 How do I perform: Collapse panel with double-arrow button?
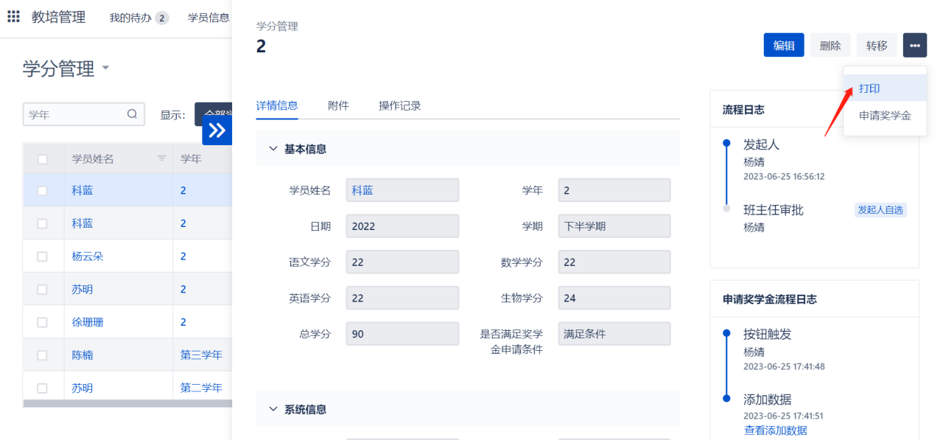(217, 130)
